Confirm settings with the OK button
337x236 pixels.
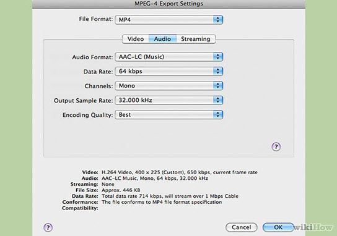[x=278, y=227]
